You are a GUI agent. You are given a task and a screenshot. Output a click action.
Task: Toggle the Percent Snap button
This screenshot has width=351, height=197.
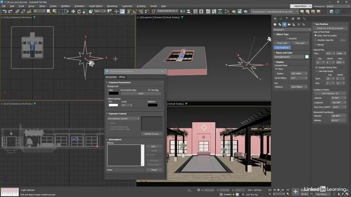tap(141, 11)
